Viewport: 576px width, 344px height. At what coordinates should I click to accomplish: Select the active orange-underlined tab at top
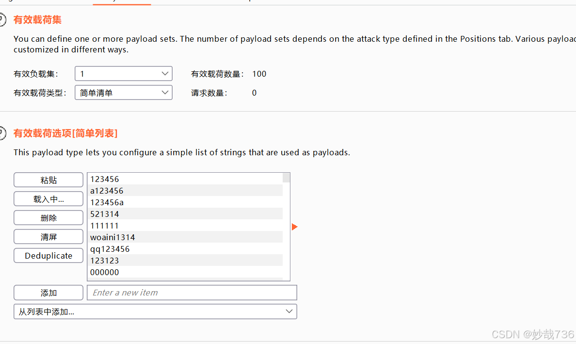click(x=122, y=2)
